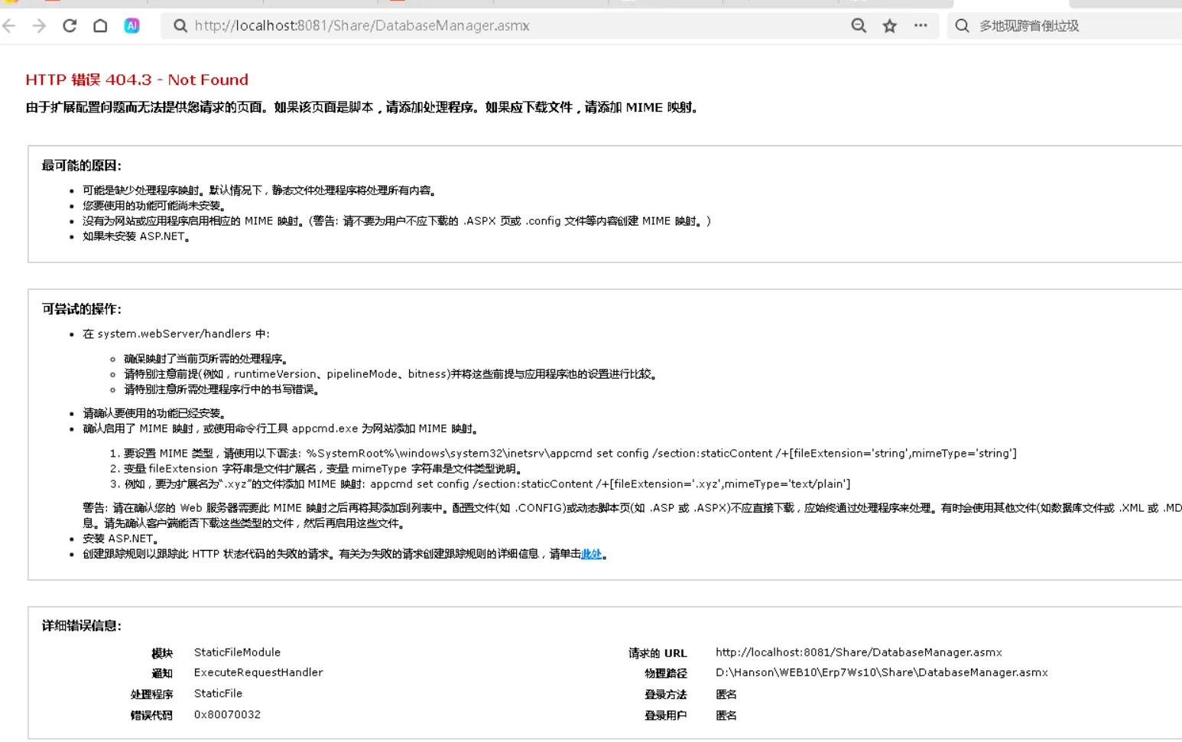
Task: Click the 最可能的原因 section heading
Action: 82,165
